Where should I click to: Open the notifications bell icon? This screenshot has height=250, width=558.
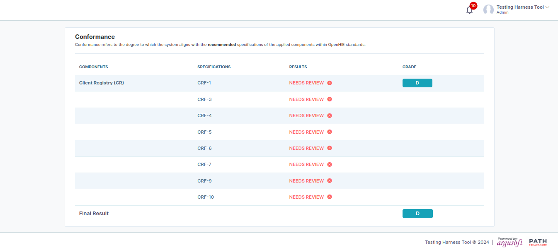469,10
